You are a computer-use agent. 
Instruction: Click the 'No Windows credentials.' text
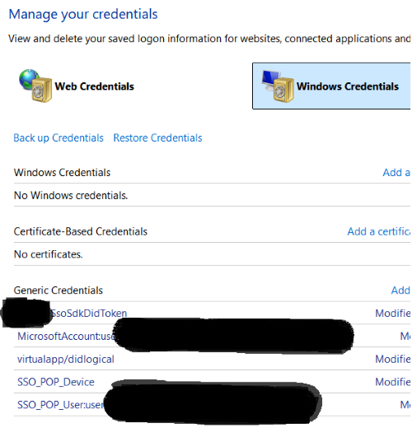(71, 196)
